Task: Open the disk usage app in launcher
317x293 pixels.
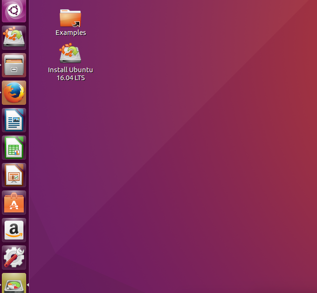Action: 14,283
